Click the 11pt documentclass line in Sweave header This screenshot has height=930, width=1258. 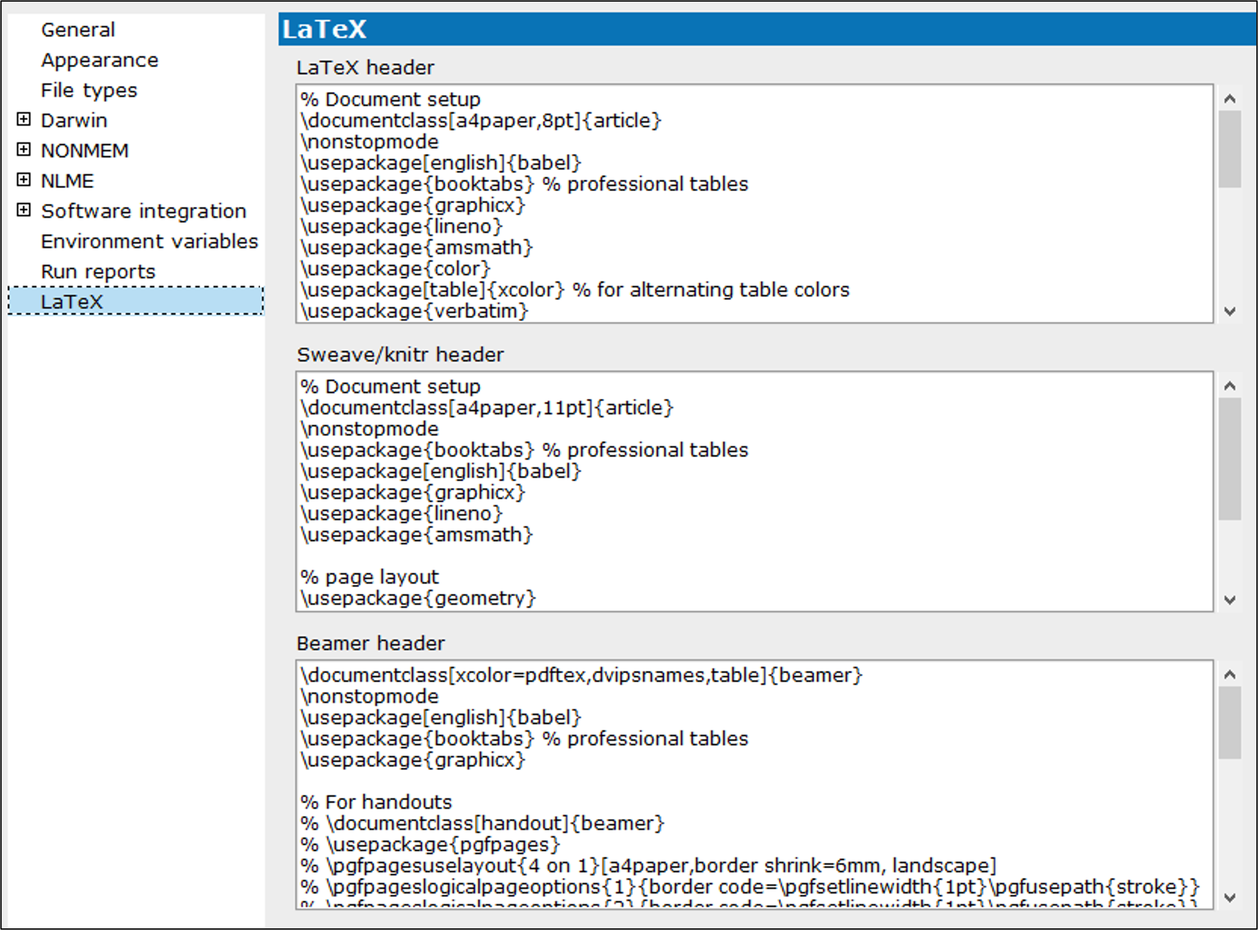pyautogui.click(x=486, y=408)
